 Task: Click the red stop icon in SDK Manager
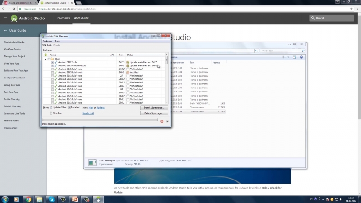coord(162,121)
